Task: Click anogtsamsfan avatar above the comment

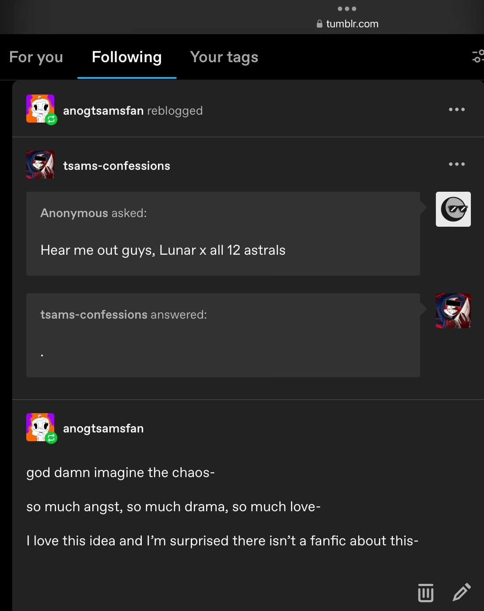Action: point(40,427)
